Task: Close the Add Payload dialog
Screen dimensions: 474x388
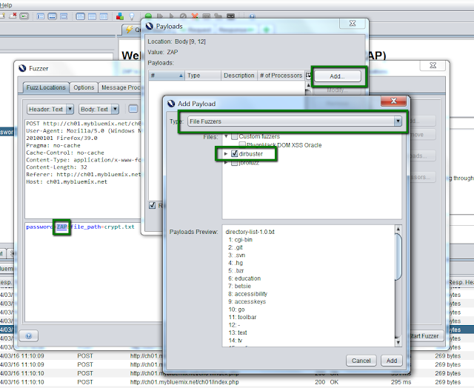Action: point(393,101)
